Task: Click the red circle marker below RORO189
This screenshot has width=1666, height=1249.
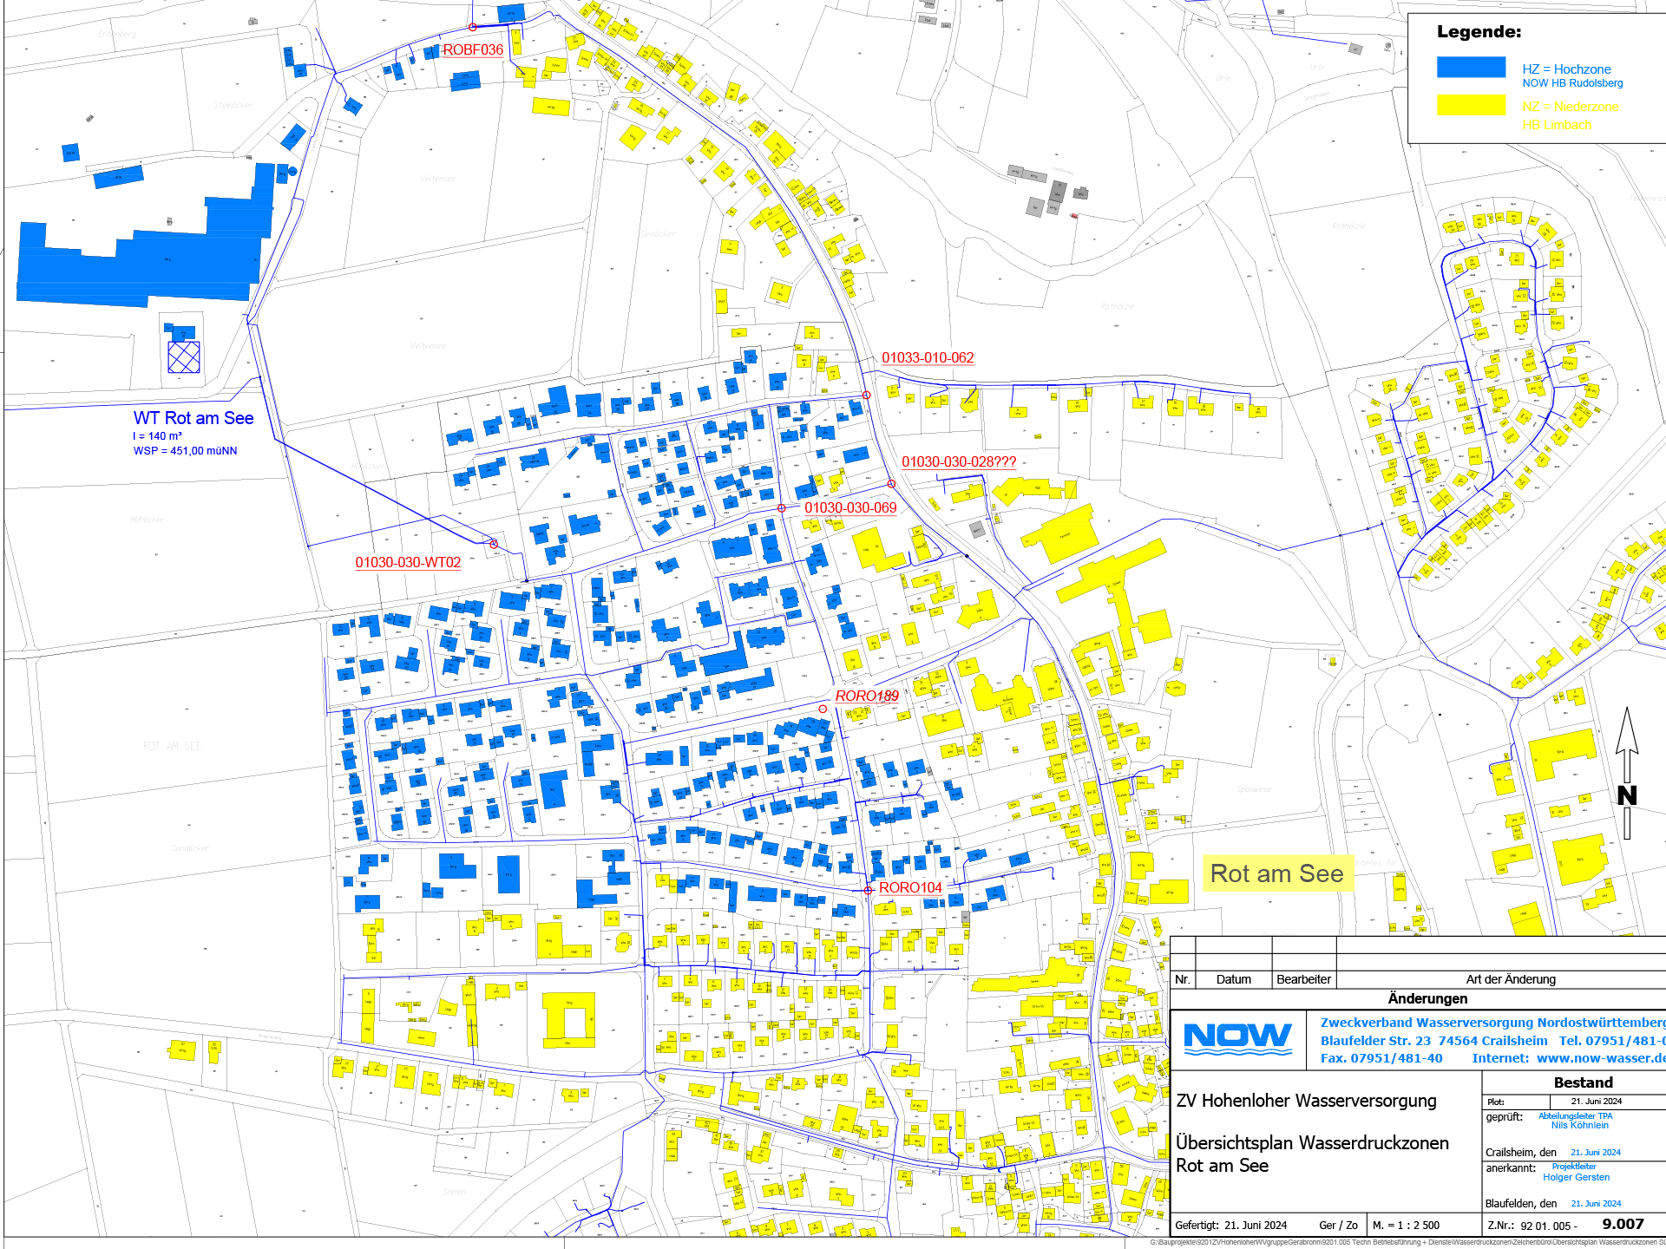Action: click(823, 709)
